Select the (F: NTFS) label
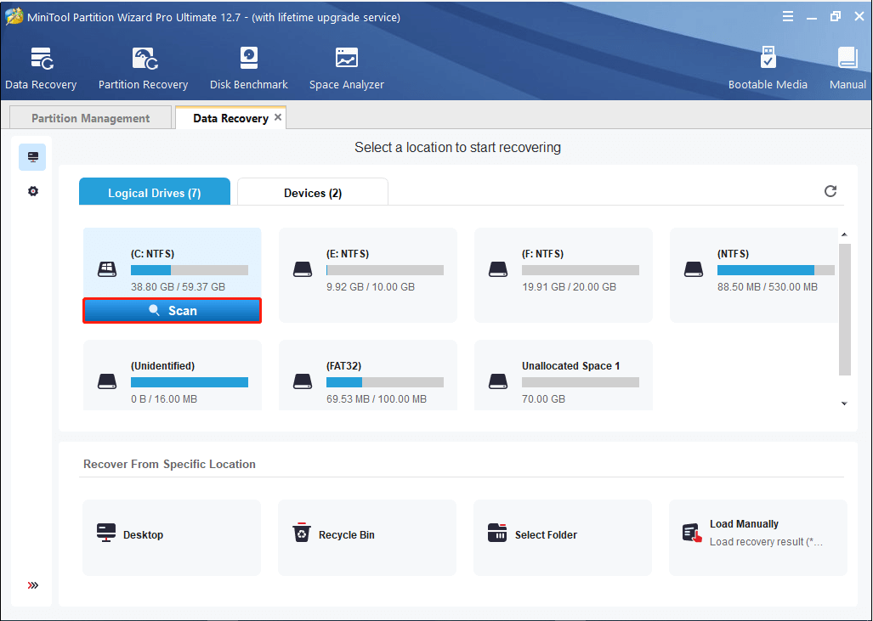 point(542,254)
